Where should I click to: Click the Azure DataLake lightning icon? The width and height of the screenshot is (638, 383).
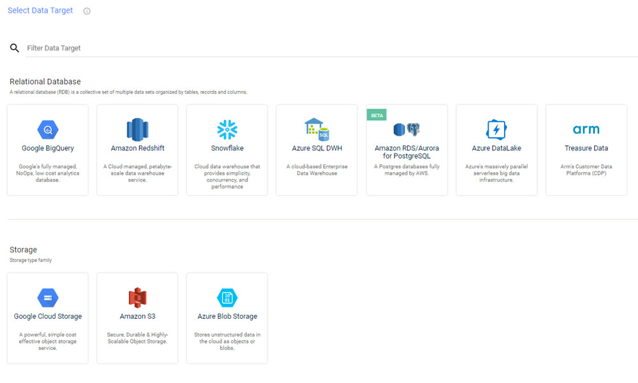[x=496, y=130]
